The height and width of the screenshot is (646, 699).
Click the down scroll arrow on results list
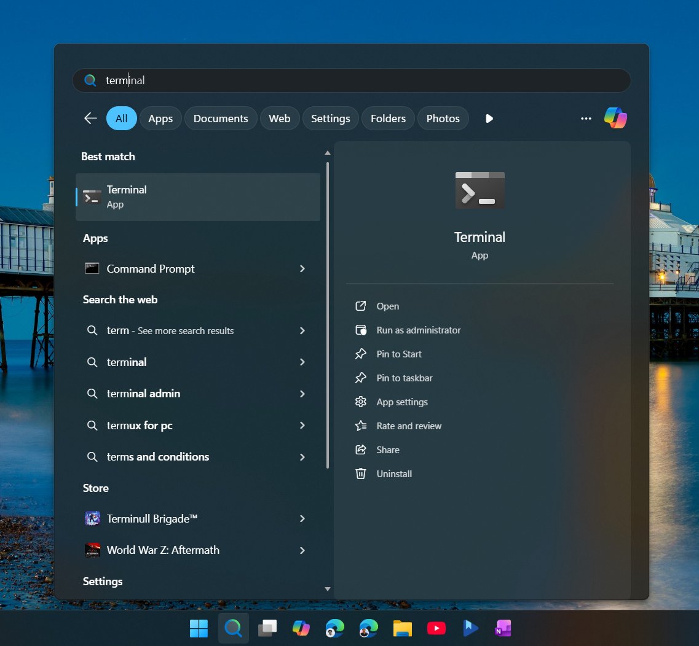[x=327, y=588]
